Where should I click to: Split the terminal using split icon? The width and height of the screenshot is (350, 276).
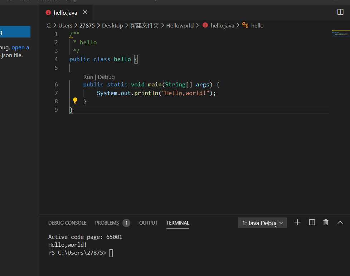pyautogui.click(x=312, y=222)
